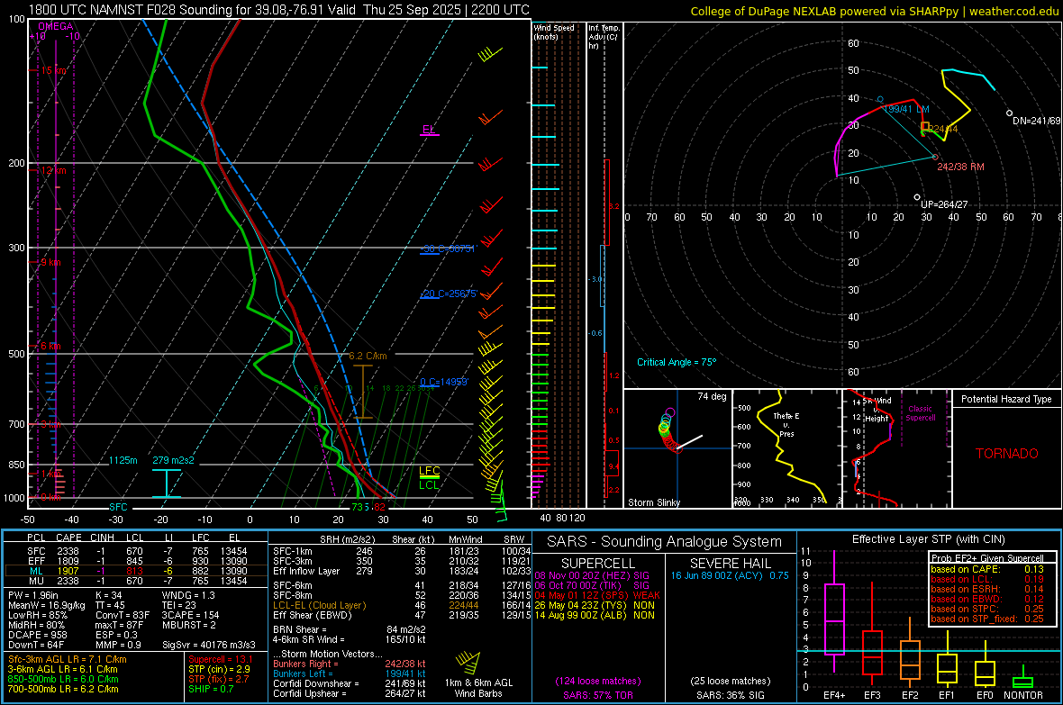Screen dimensions: 1063x705
Task: Click the 'Storm Slinky' label
Action: 653,502
